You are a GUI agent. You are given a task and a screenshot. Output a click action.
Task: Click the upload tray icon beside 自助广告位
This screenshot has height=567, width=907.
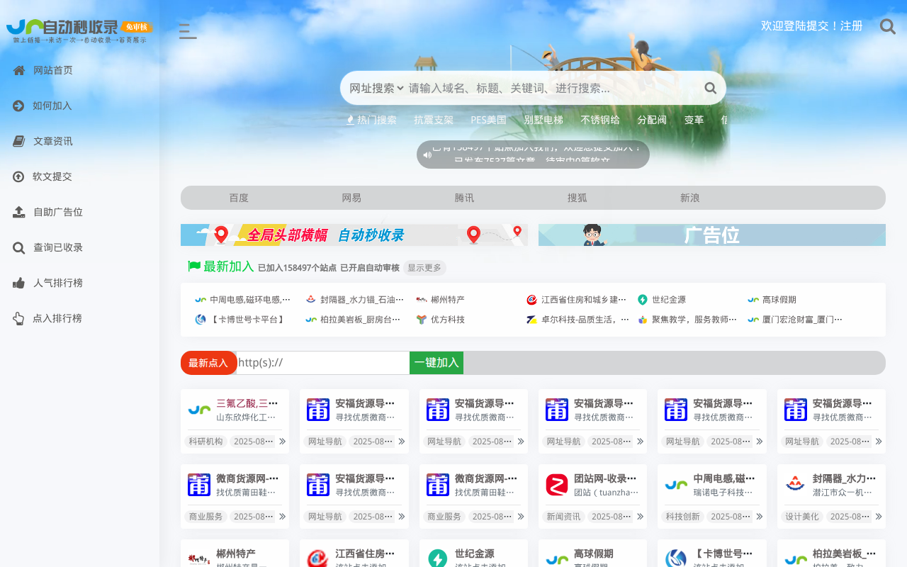[x=19, y=212]
